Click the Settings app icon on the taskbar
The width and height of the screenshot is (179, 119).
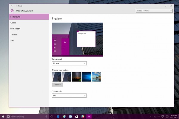(89, 117)
